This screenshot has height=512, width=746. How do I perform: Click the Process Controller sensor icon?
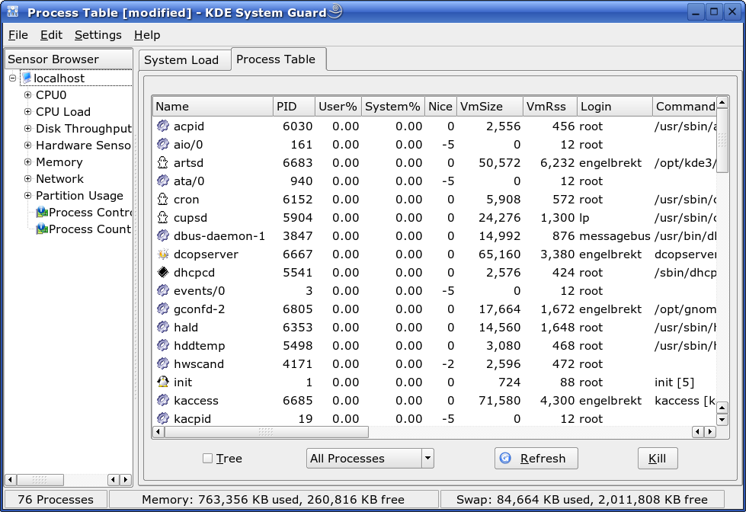point(42,213)
